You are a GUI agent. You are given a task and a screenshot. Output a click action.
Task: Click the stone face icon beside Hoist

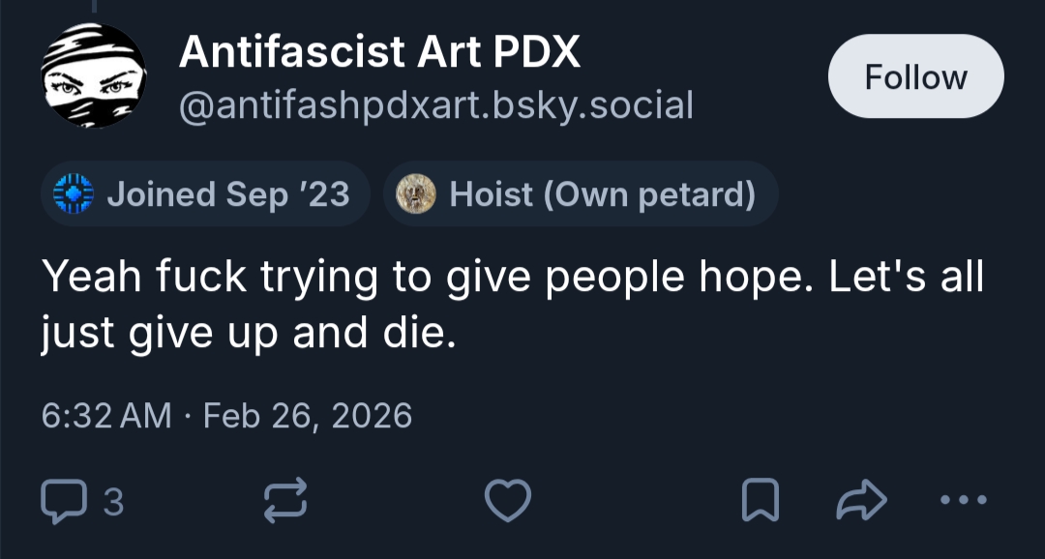(416, 194)
